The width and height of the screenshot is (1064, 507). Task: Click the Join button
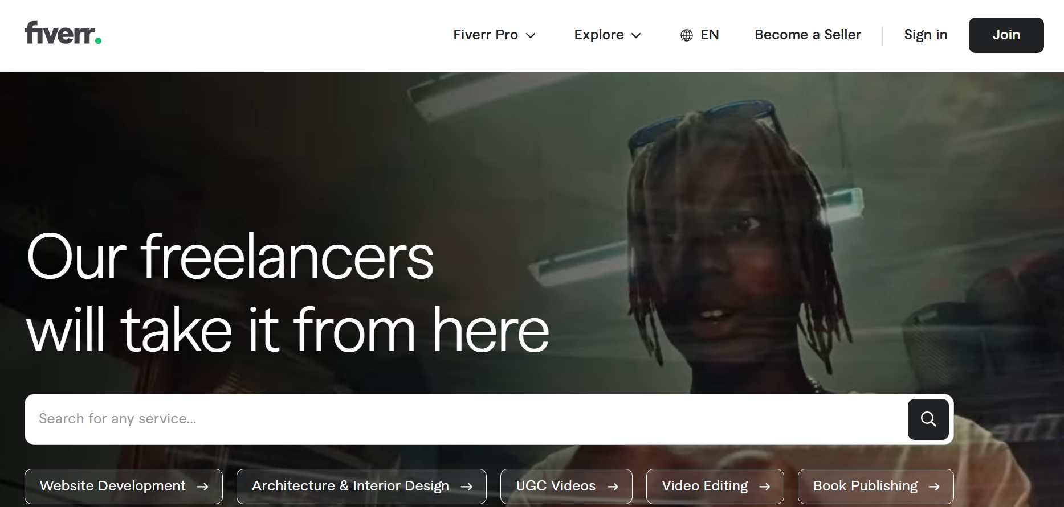click(1006, 35)
